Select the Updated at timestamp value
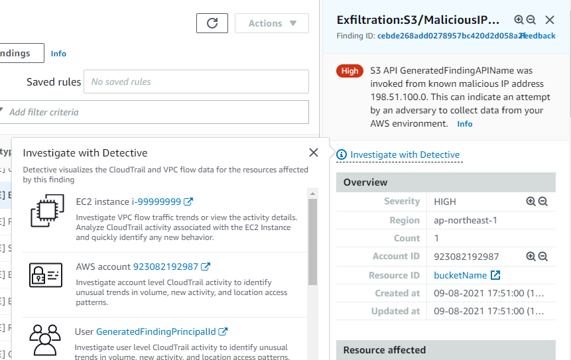 click(489, 311)
